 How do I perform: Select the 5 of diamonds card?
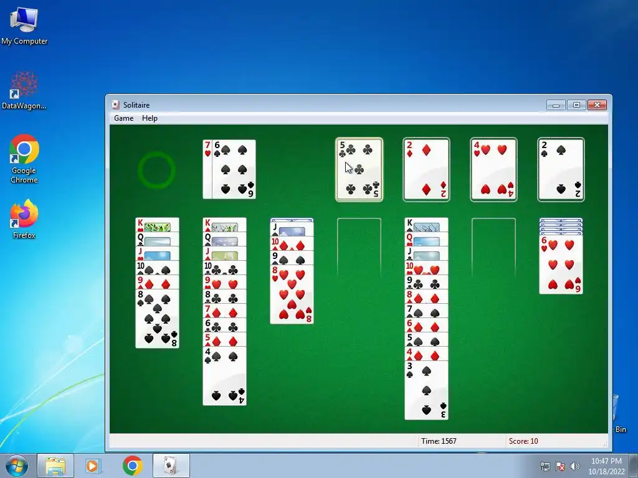click(x=224, y=339)
